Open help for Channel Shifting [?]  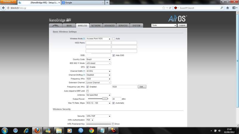(84, 75)
